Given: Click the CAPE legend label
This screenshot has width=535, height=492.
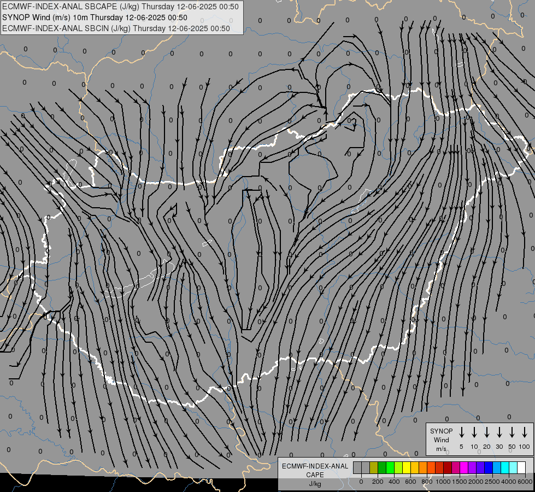Looking at the screenshot, I should (x=315, y=475).
